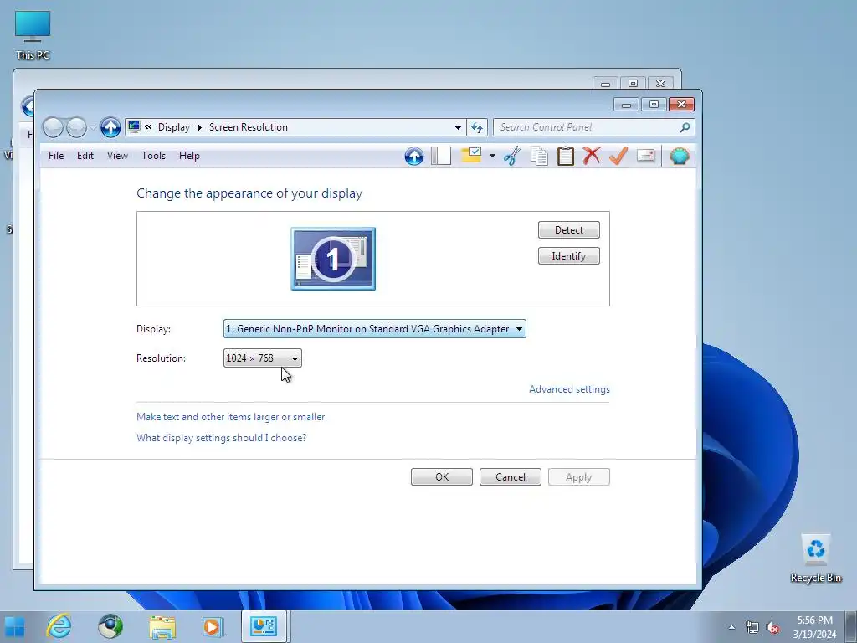857x643 pixels.
Task: Open the Edit menu
Action: pyautogui.click(x=85, y=156)
